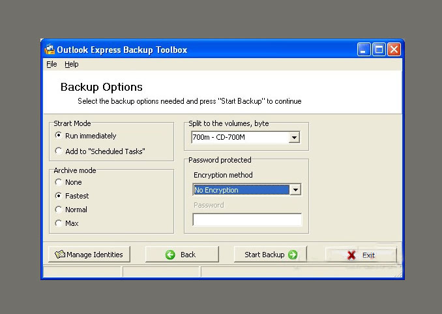Click the Strart Mode group label
This screenshot has height=314, width=442.
[x=72, y=123]
